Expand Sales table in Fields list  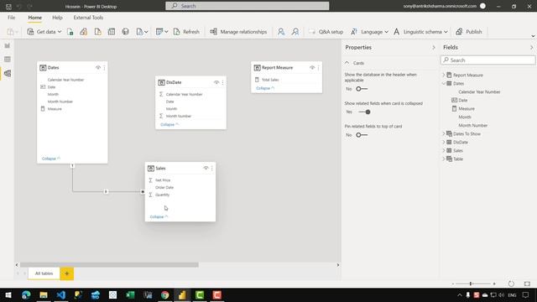tap(444, 151)
